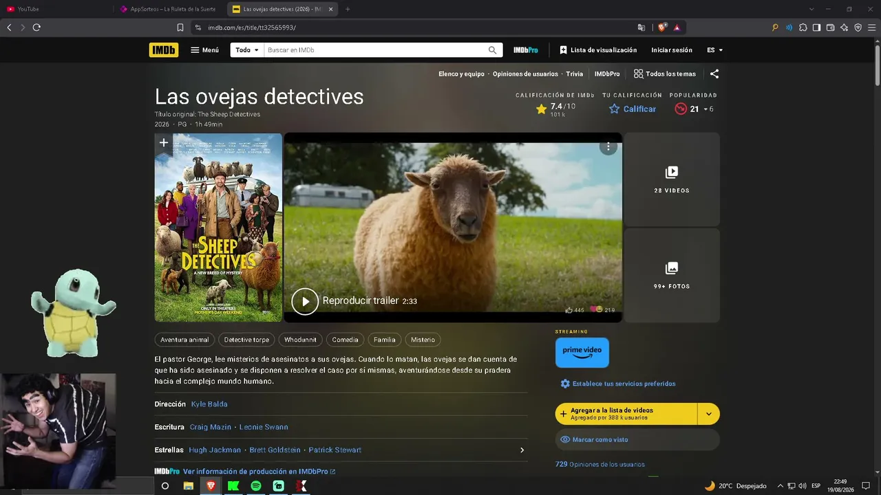Click Establece tus servicios preferidos
Viewport: 881px width, 495px height.
tap(618, 384)
